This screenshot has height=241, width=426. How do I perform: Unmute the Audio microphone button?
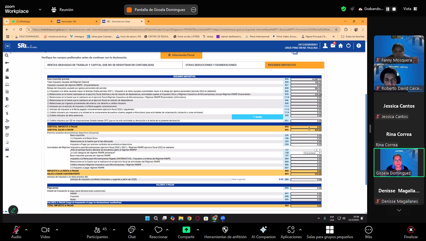point(16,230)
